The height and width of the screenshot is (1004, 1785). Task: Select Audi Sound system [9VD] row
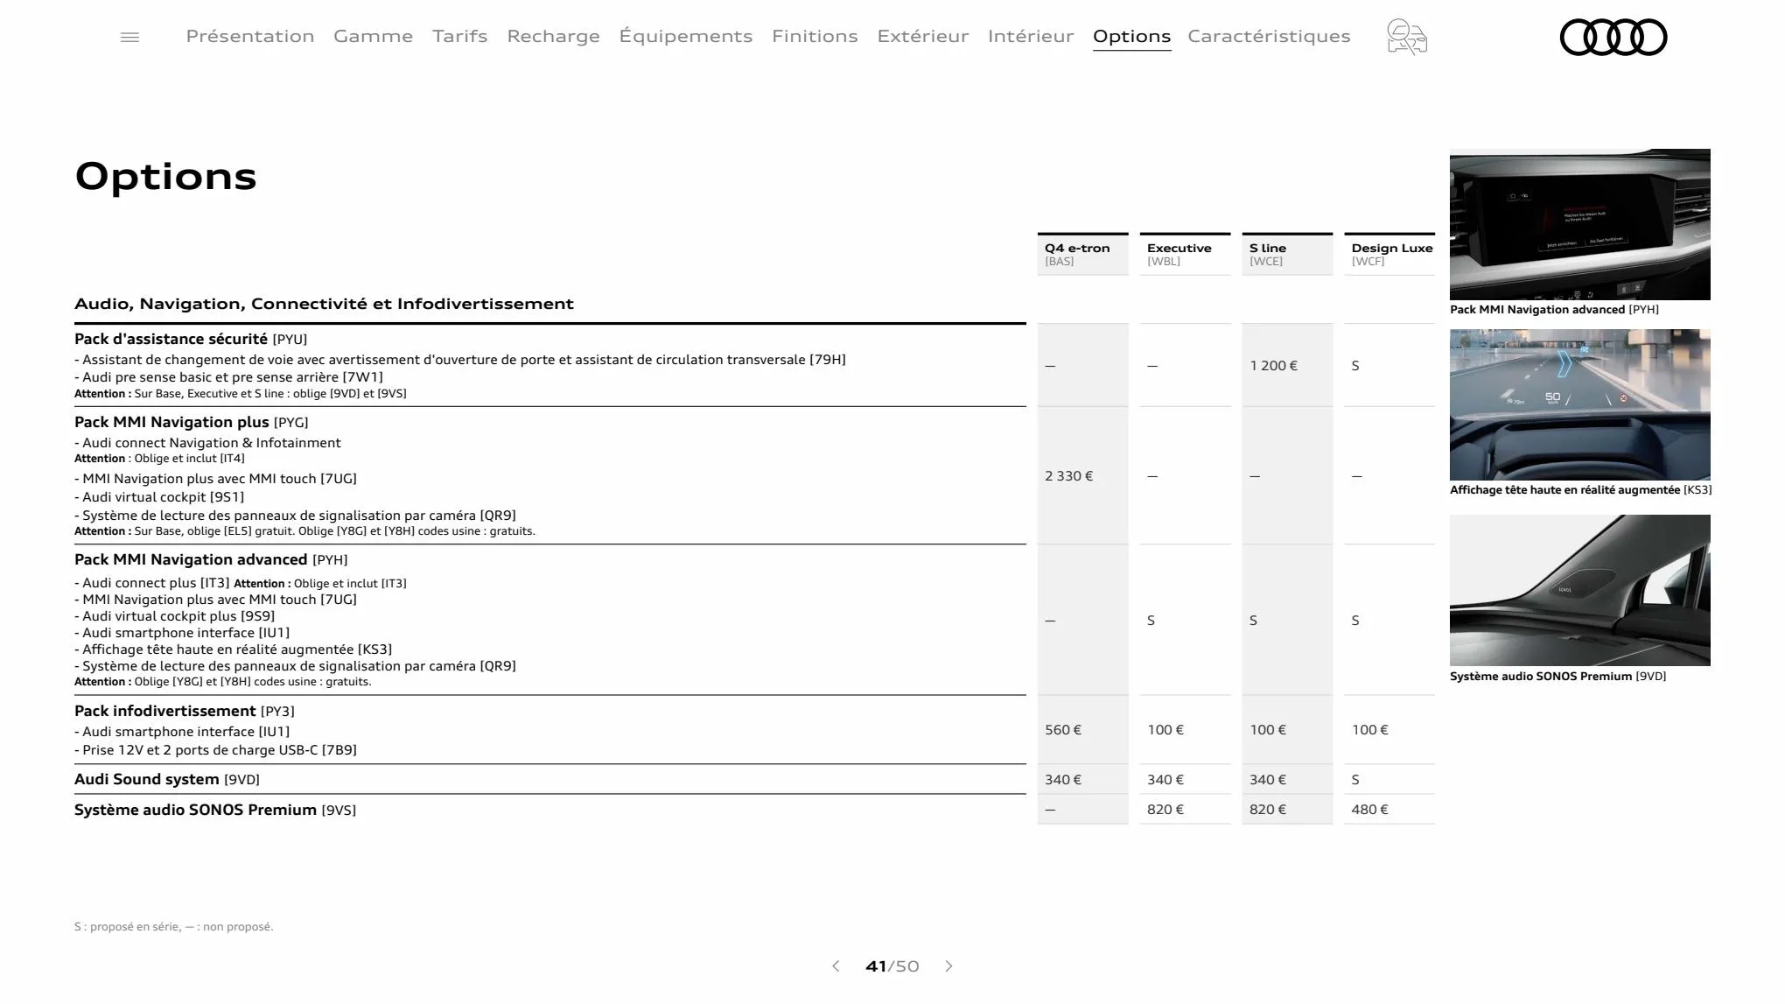click(550, 779)
